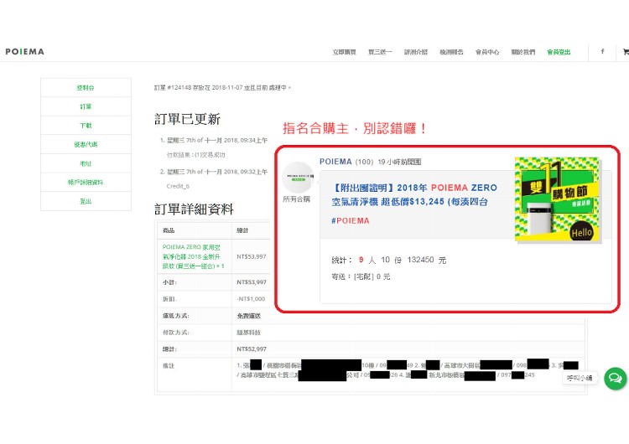Open the 雙11購物節 promo thumbnail

pos(557,199)
